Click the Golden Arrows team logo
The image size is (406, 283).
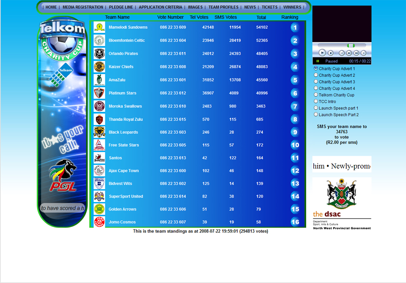[99, 209]
